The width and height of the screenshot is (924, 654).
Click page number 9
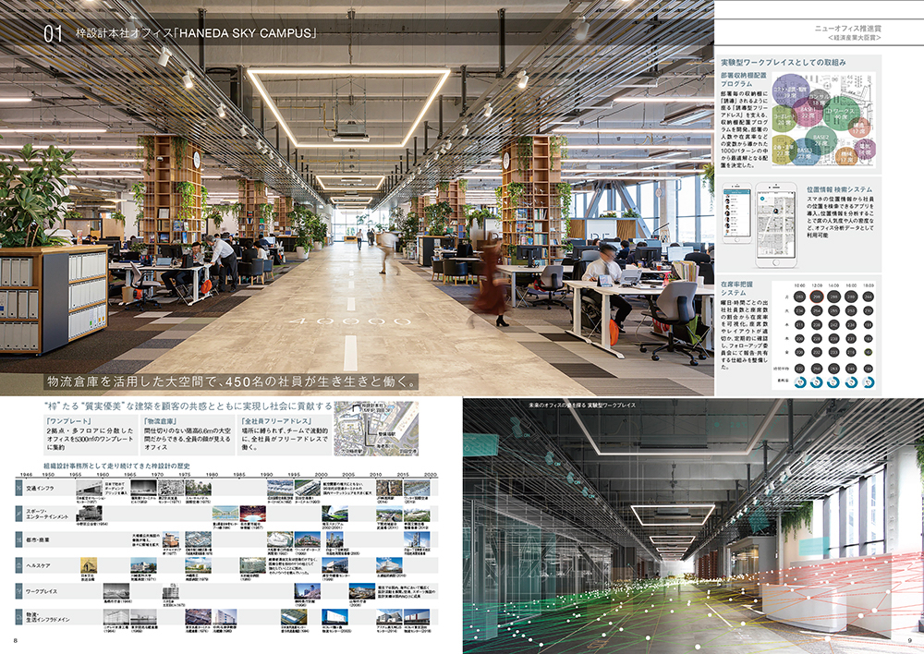coord(910,640)
